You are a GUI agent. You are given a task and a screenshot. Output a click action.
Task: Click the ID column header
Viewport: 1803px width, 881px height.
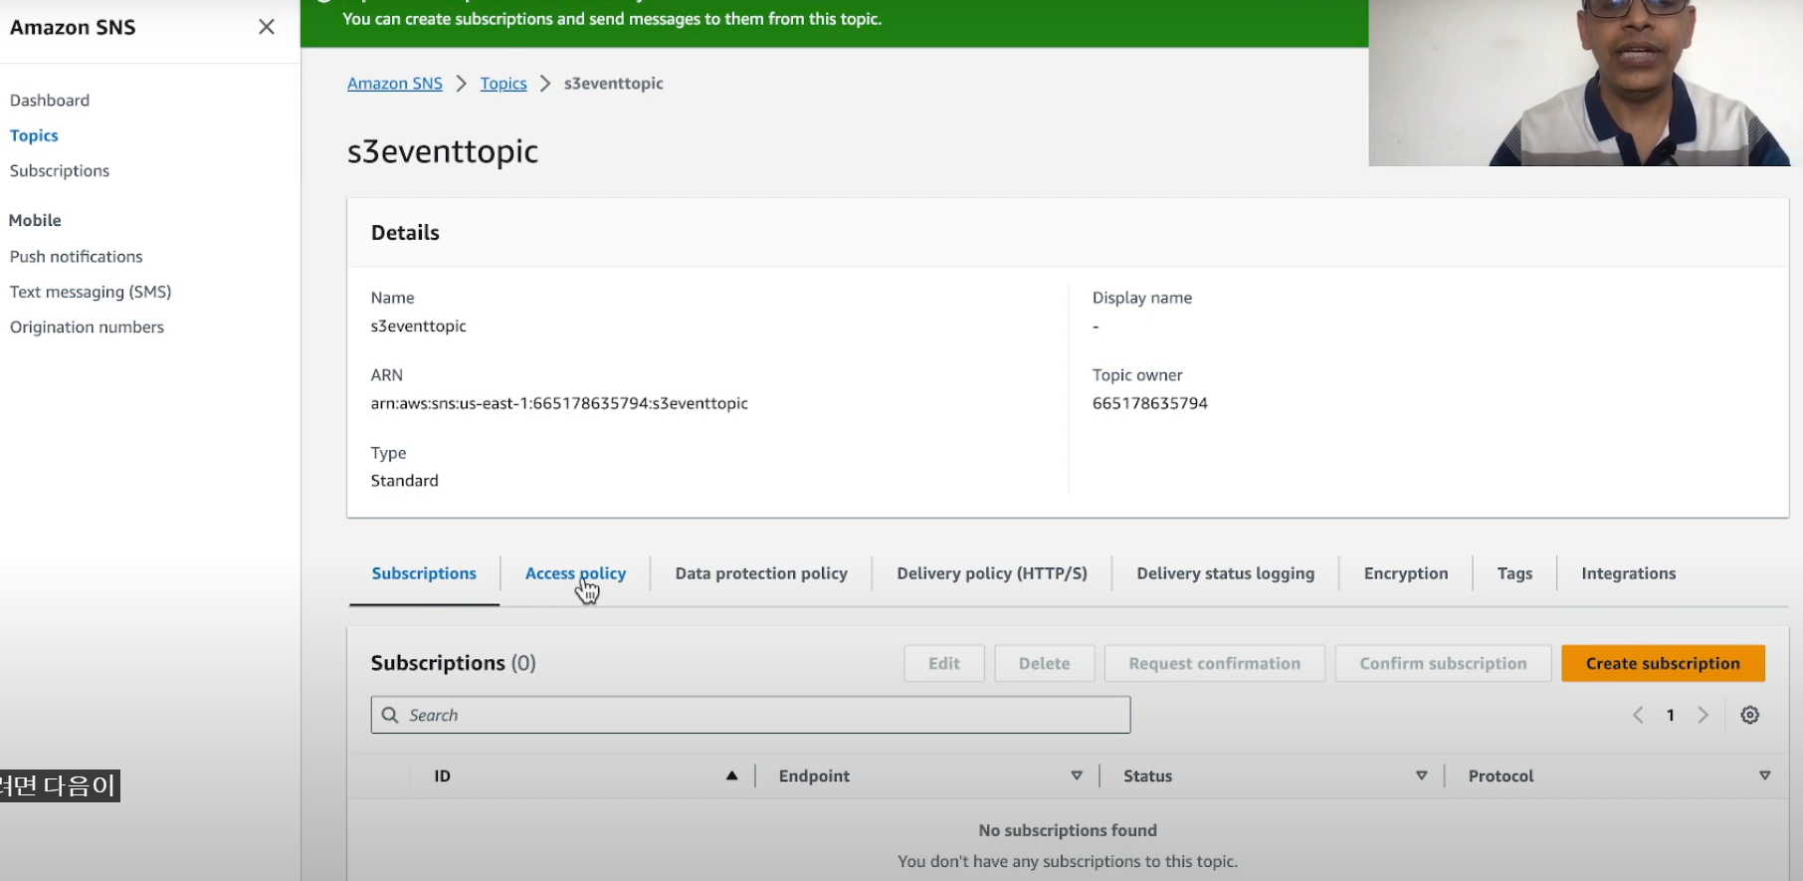coord(443,775)
